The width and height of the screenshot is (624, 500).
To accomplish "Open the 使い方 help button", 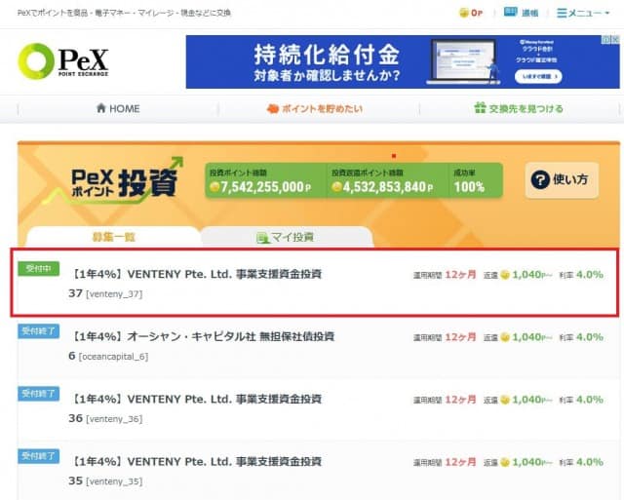I will 562,179.
